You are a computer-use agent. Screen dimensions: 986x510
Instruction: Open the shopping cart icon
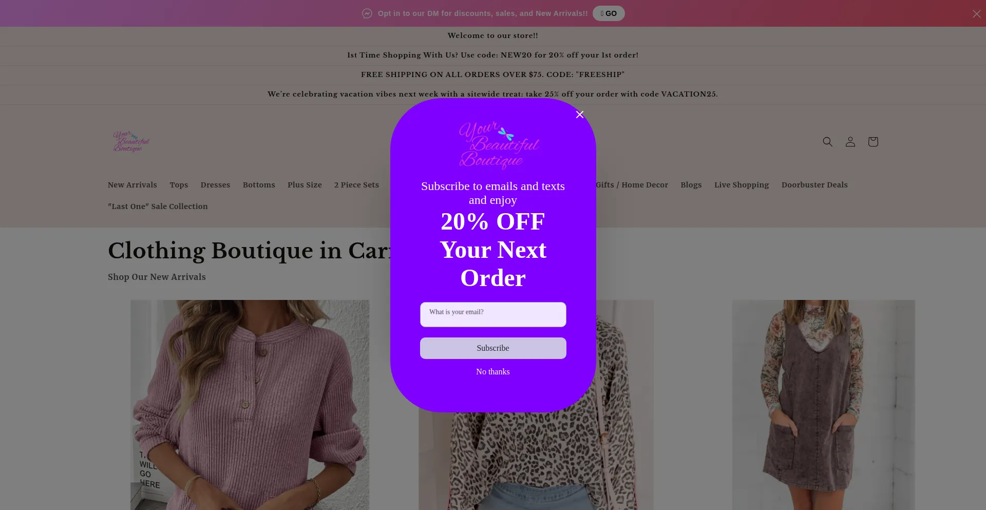point(873,142)
